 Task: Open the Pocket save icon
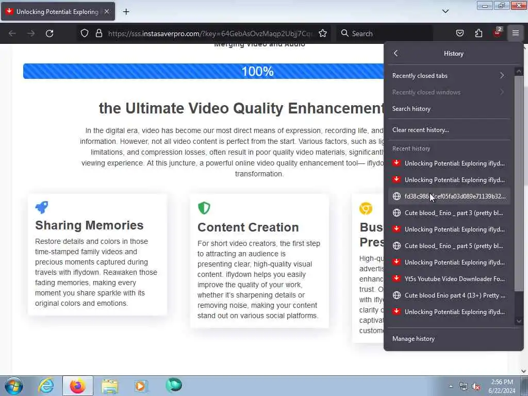(x=459, y=34)
